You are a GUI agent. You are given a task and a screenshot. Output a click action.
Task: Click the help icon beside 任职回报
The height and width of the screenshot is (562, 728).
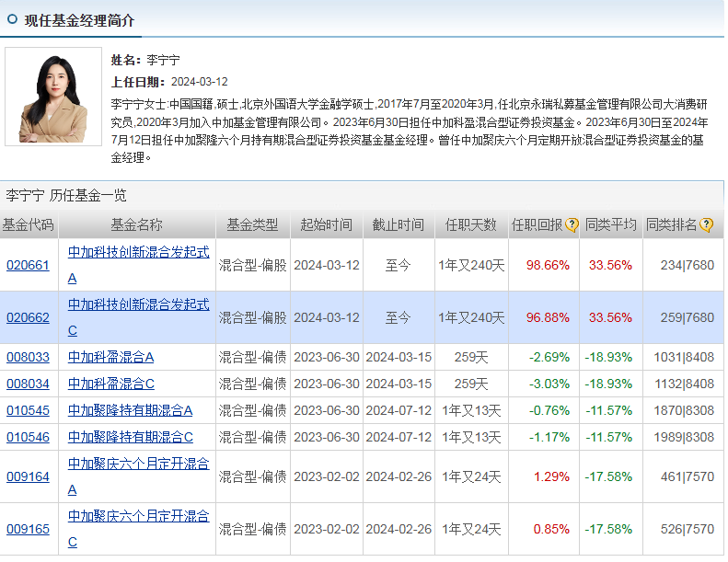point(572,225)
